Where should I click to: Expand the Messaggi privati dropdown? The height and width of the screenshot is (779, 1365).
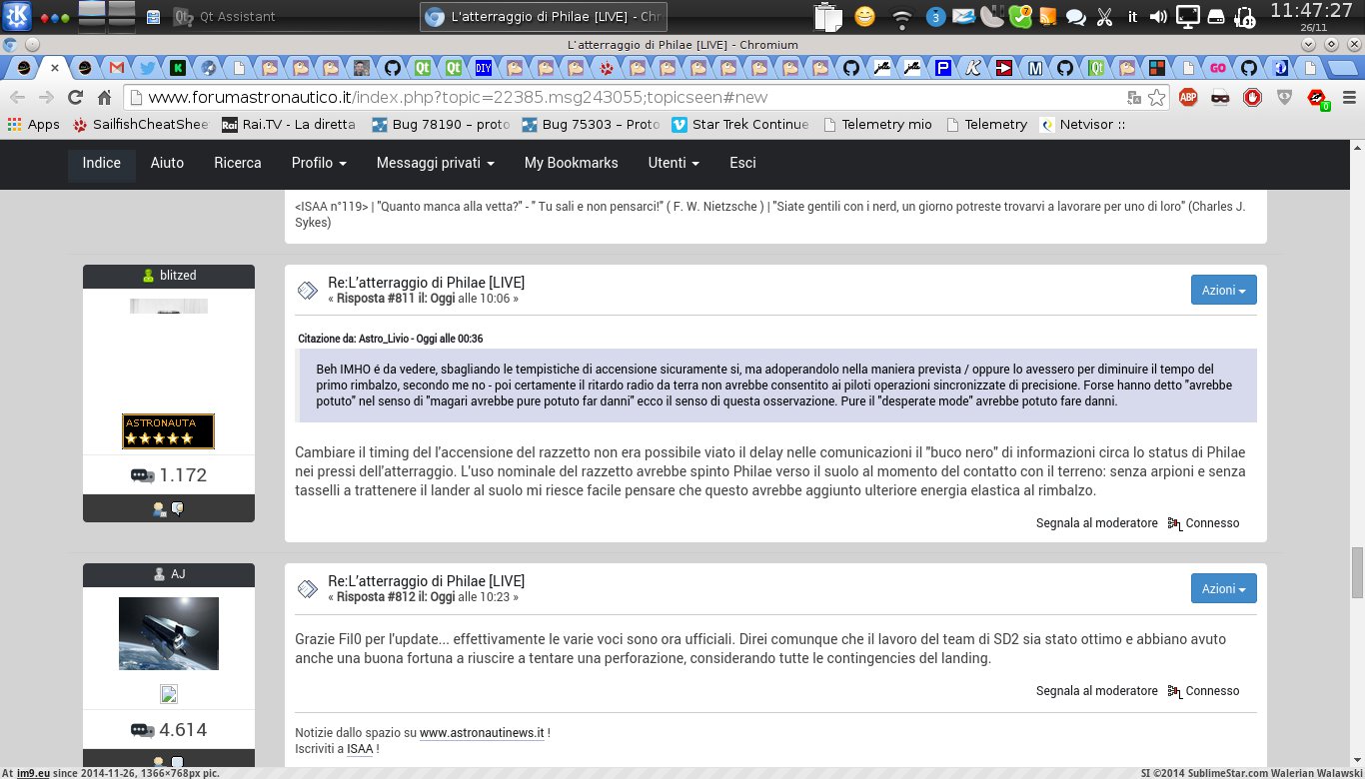pos(435,163)
